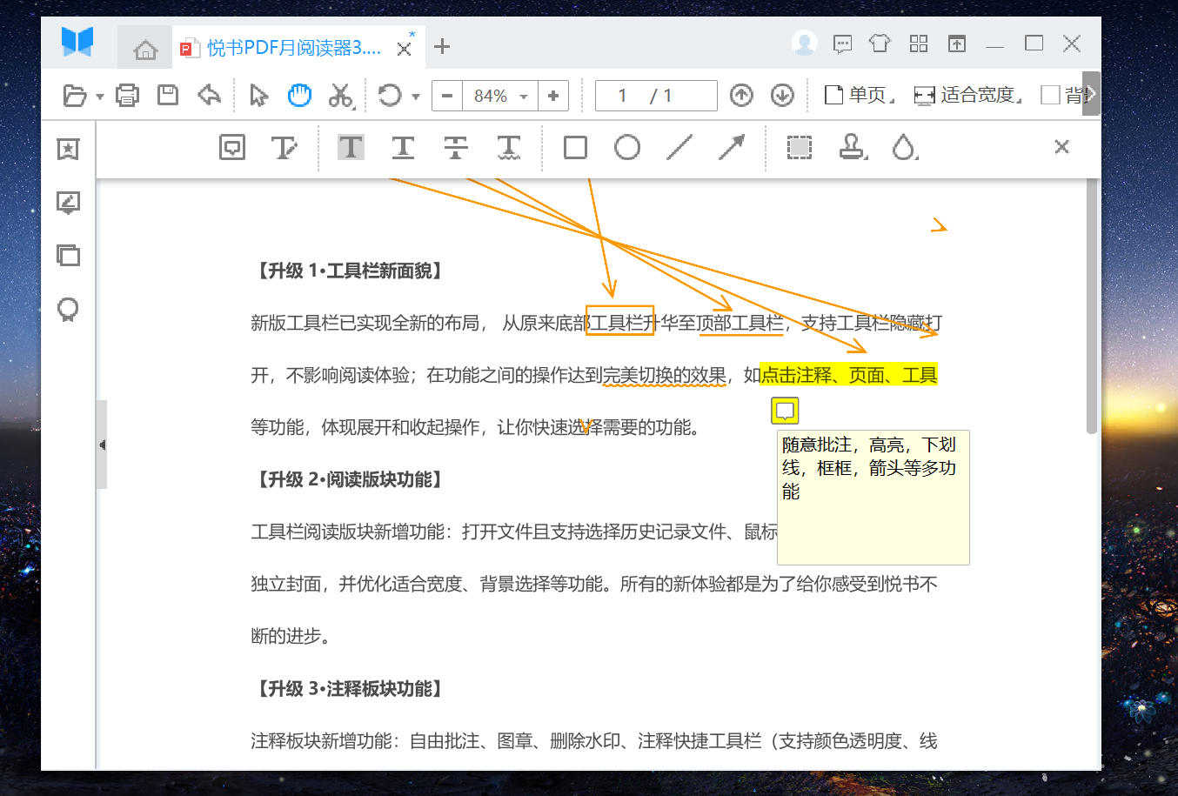Pick the arrow drawing tool

point(732,147)
